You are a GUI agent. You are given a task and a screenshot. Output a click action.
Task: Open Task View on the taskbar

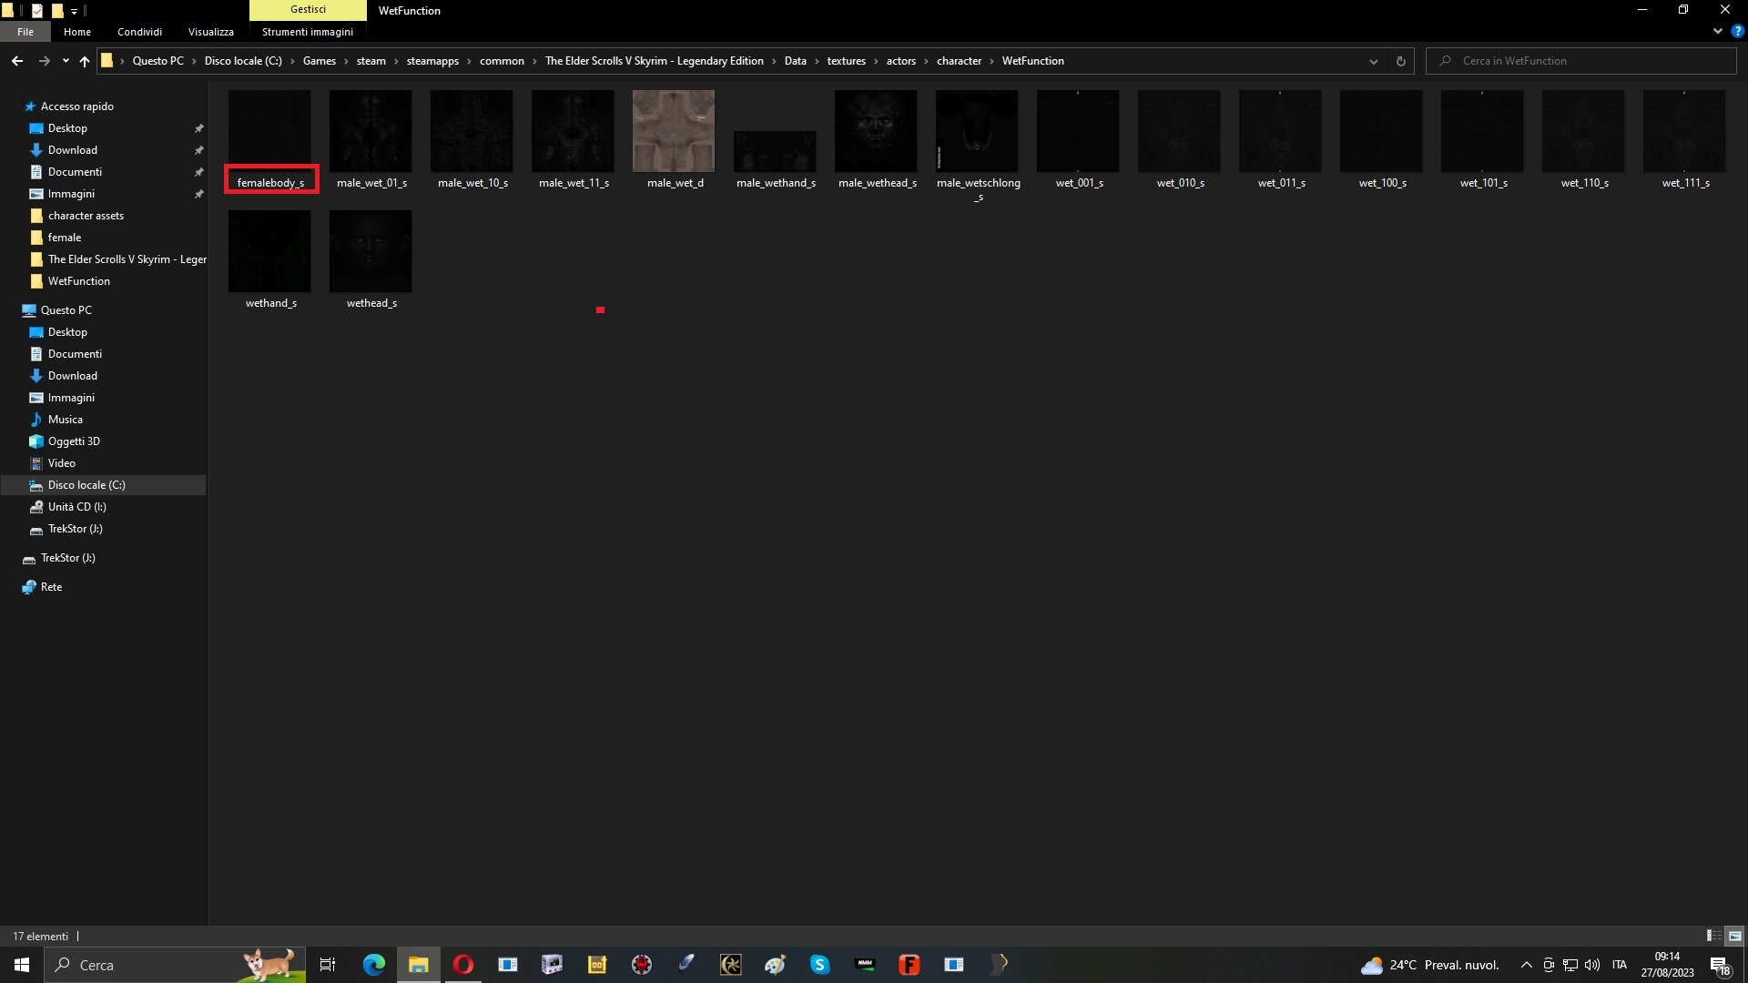pyautogui.click(x=328, y=965)
